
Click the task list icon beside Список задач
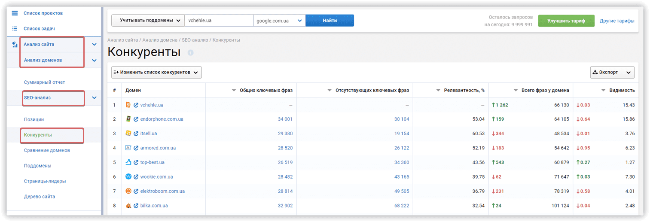[x=15, y=29]
